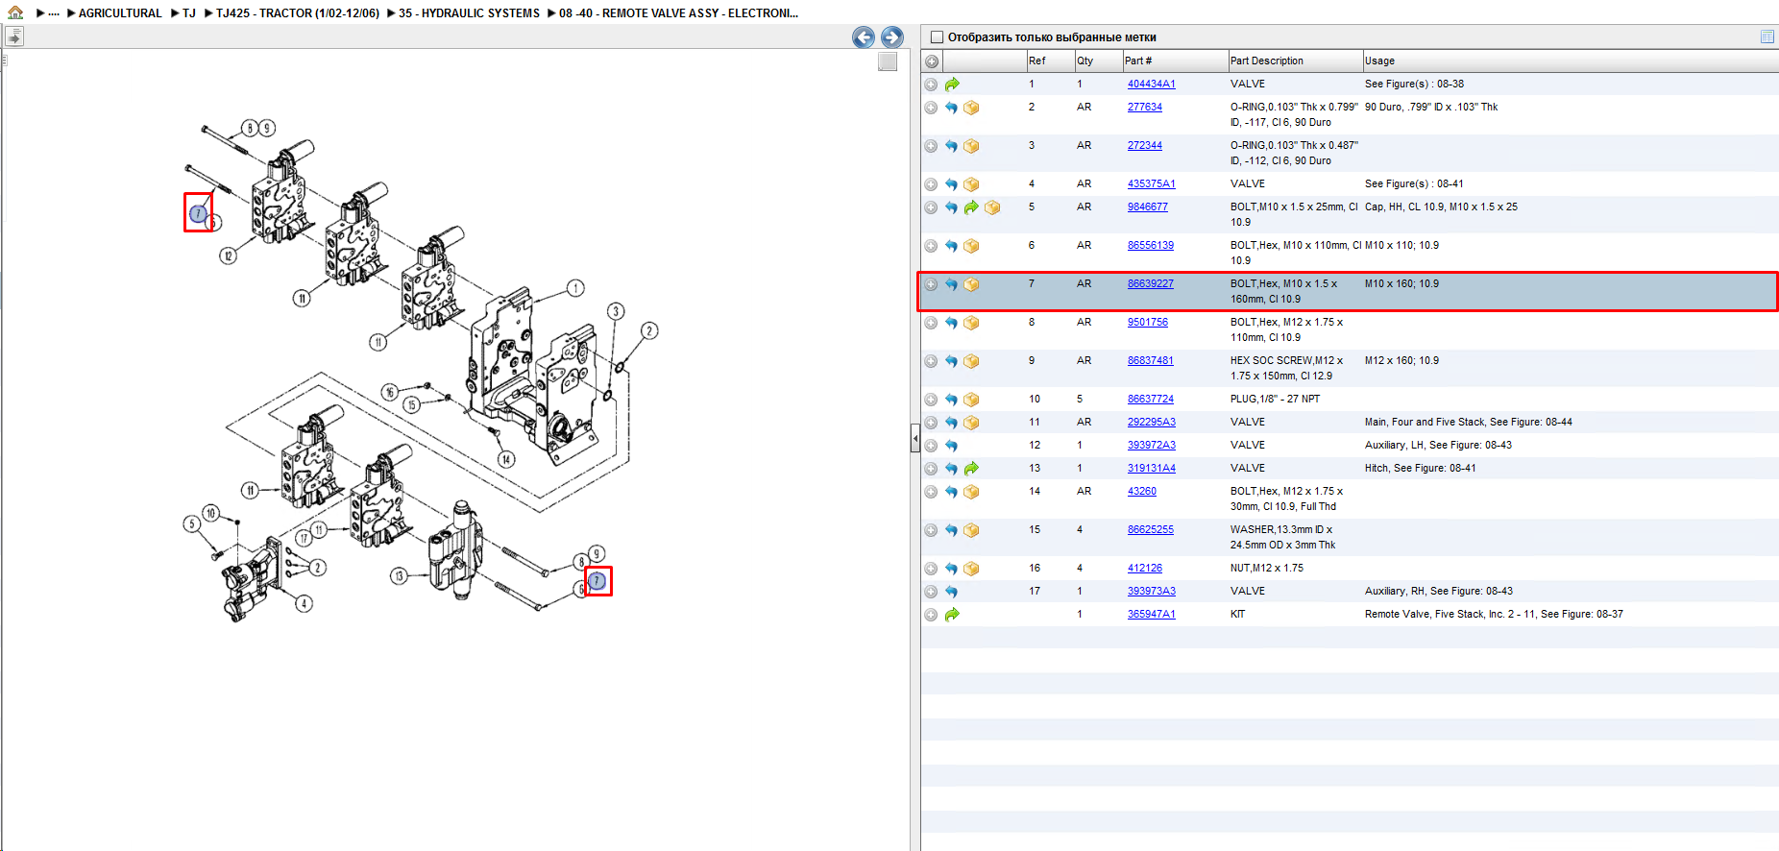Collapse the diagram panel using the splitter arrow

pyautogui.click(x=914, y=439)
